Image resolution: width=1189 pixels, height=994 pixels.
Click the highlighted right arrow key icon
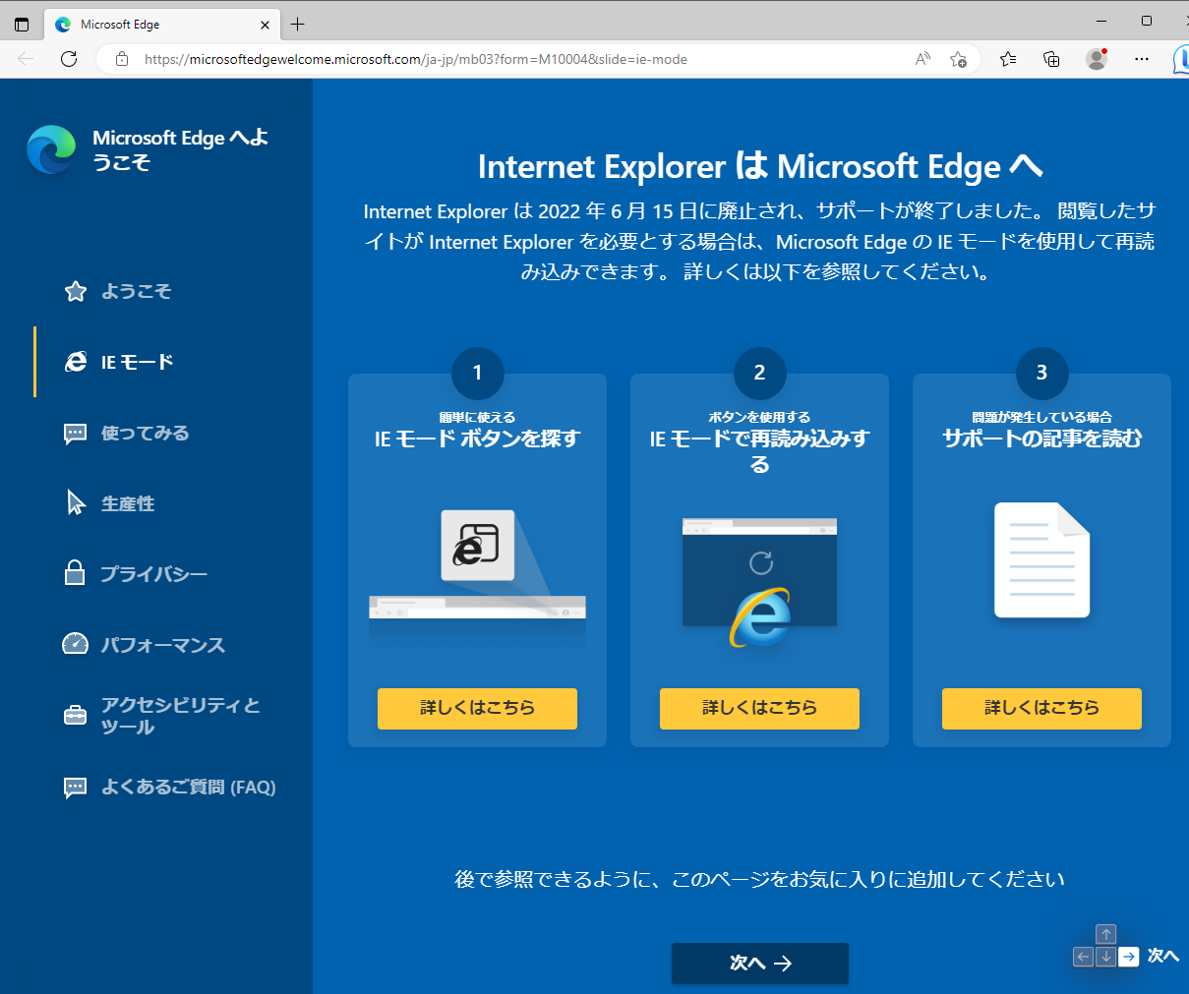pos(1129,957)
